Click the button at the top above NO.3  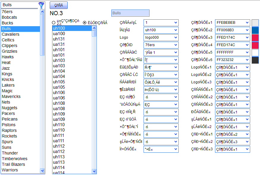click(x=59, y=5)
